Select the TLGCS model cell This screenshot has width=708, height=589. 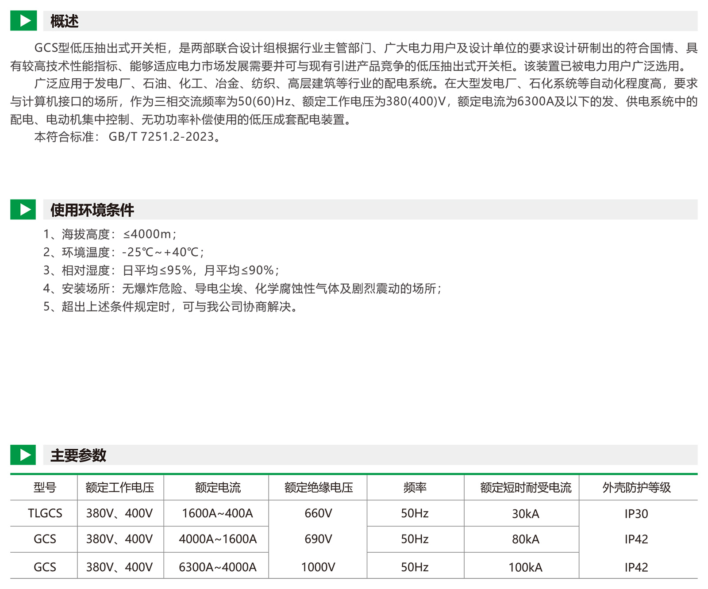(45, 513)
